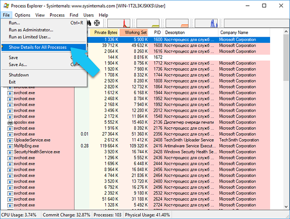The image size is (290, 219).
Task: Click Antimalware Service Execut... description
Action: (x=190, y=146)
